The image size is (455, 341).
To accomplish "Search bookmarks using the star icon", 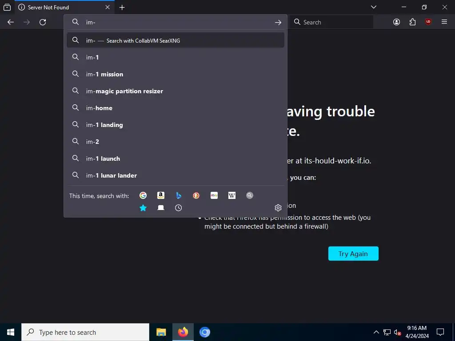I will (x=143, y=208).
